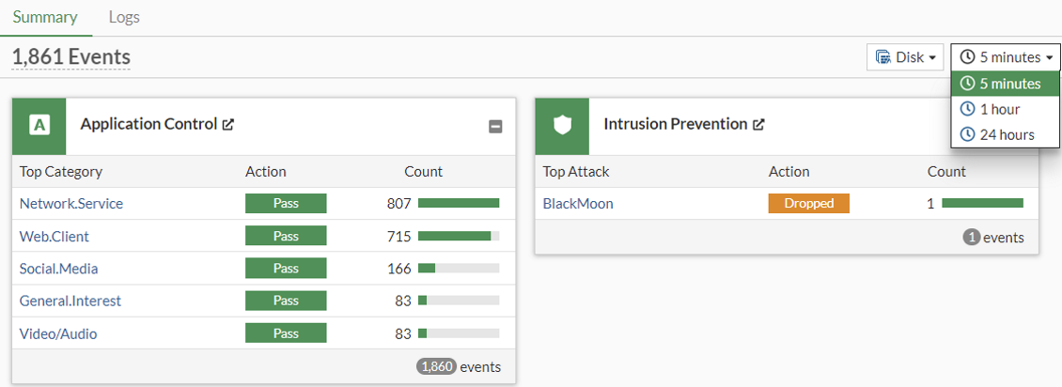Select the 1 hour option
Image resolution: width=1062 pixels, height=387 pixels.
pyautogui.click(x=999, y=109)
